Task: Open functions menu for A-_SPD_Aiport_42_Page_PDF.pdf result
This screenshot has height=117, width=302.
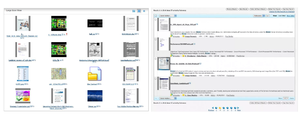Action: pos(197,24)
